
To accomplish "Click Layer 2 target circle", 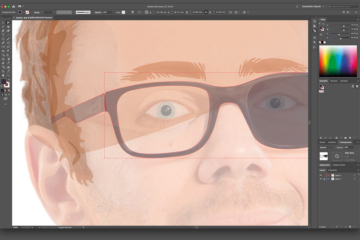I will point(355,175).
